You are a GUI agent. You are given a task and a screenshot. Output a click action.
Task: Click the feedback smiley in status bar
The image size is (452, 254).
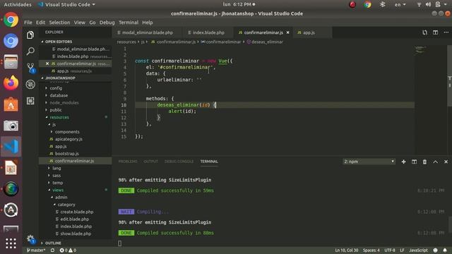tap(435, 250)
